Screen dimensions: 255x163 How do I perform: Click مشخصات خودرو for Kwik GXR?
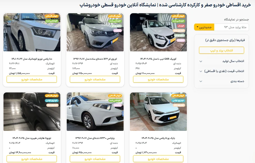point(158,79)
